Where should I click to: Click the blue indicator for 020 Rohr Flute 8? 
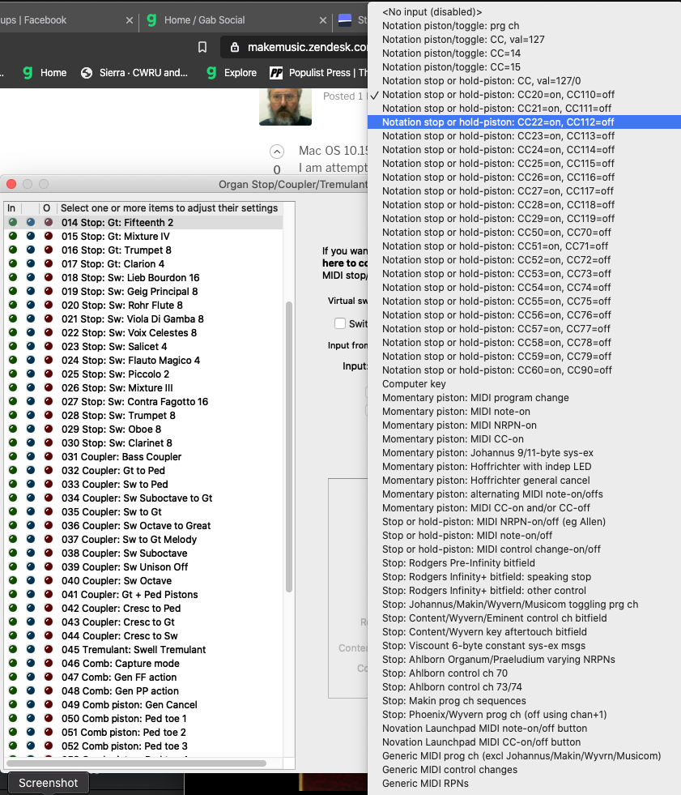click(30, 305)
